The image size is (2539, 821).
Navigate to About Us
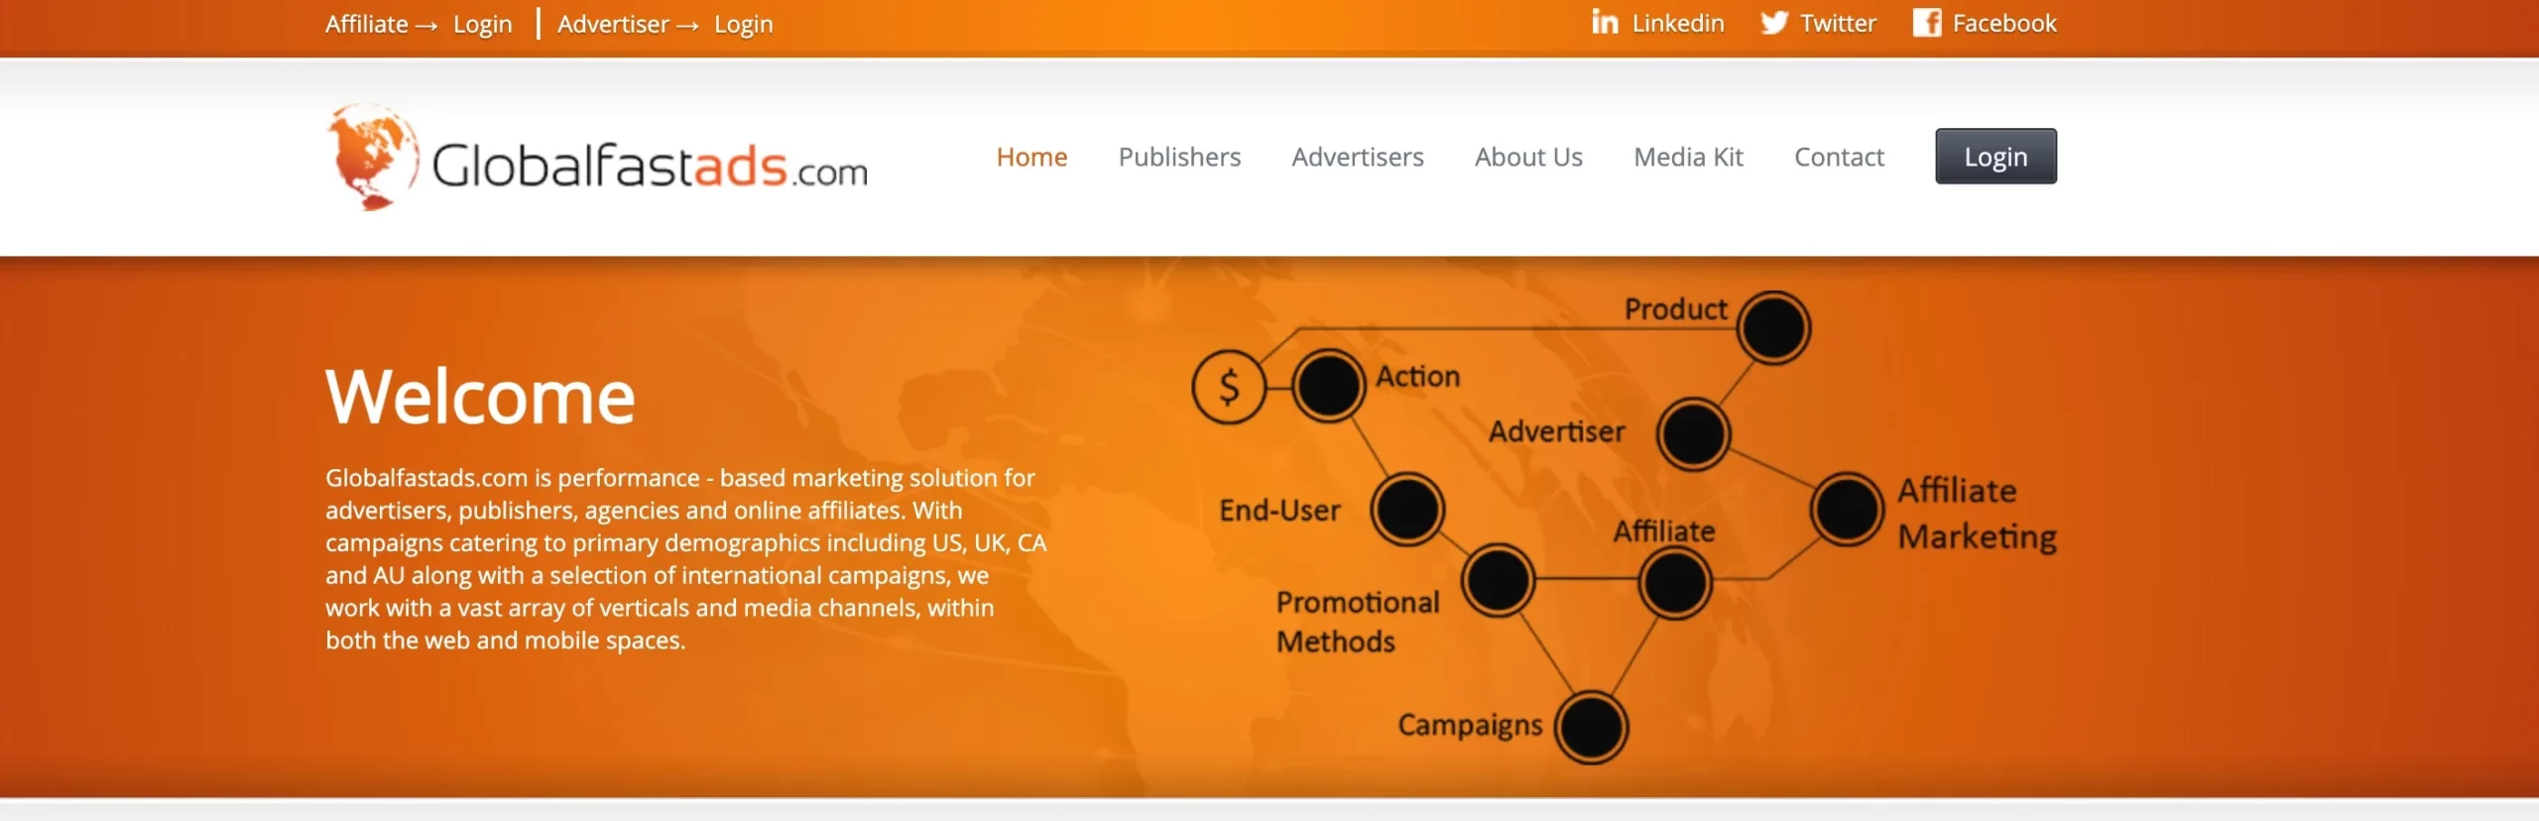point(1528,157)
